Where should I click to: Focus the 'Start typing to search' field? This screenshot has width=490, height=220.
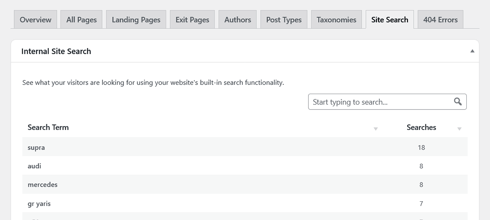pos(387,102)
